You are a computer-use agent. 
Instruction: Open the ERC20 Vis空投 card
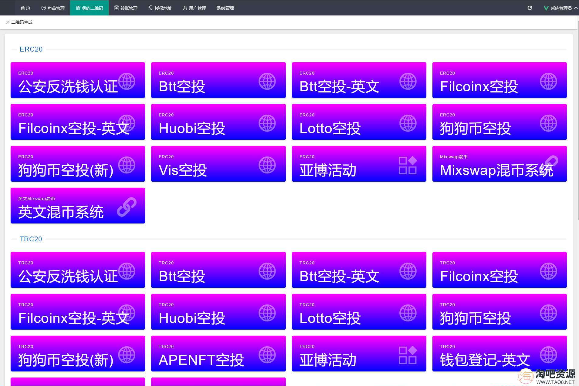218,164
